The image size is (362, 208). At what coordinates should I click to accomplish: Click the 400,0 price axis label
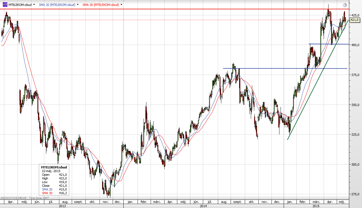tap(355, 45)
